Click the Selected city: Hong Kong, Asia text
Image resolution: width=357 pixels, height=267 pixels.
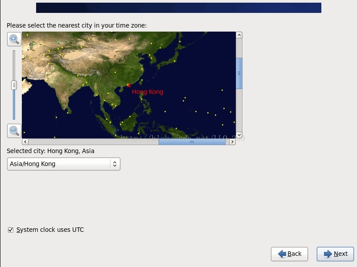50,151
